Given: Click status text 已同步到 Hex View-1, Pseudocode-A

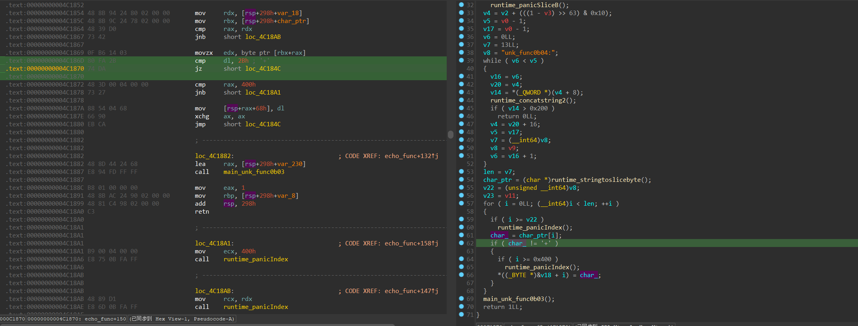Looking at the screenshot, I should point(183,319).
